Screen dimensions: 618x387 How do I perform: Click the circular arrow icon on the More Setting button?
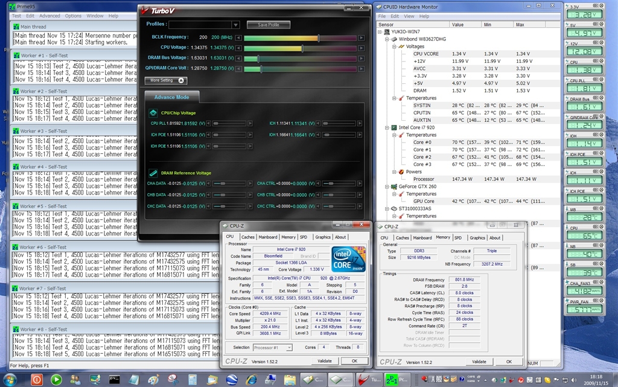click(x=181, y=80)
